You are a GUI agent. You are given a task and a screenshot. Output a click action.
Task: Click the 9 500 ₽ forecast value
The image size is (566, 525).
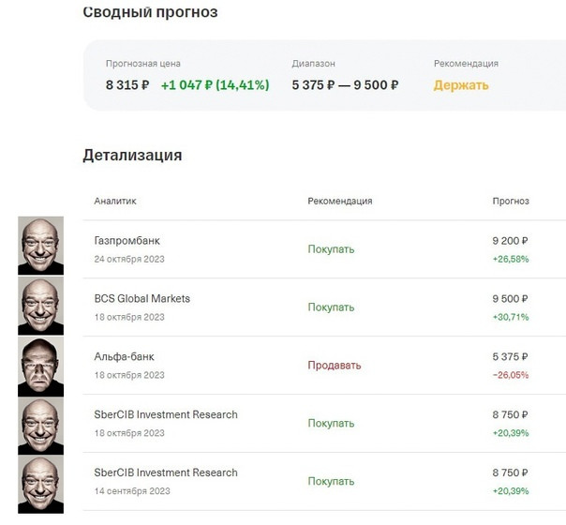coord(510,299)
